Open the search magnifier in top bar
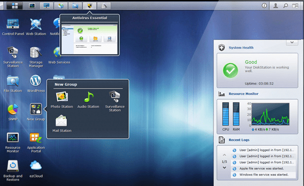 click(285, 6)
